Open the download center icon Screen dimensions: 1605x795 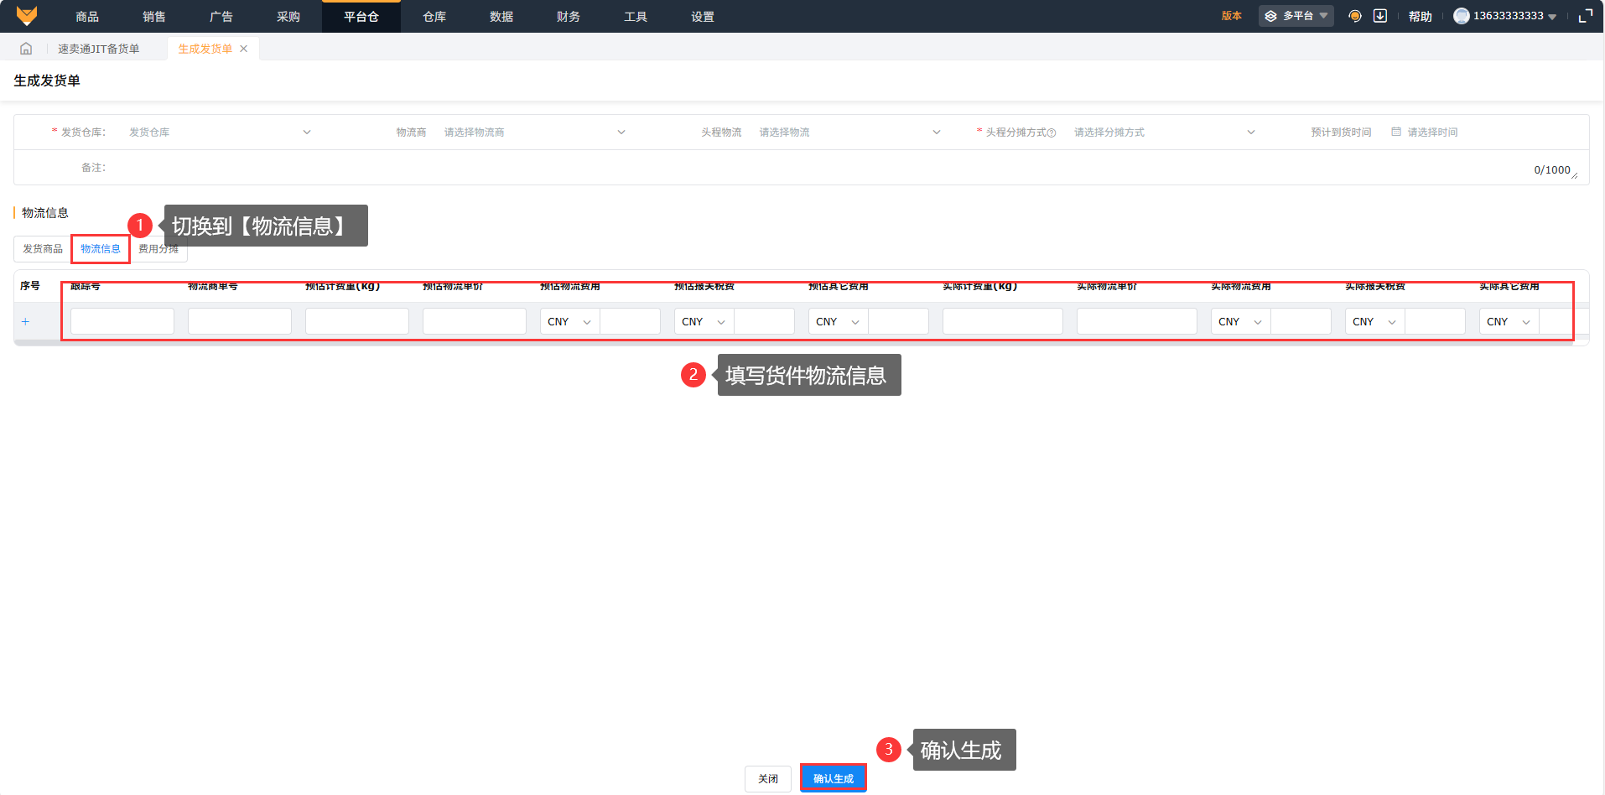click(1380, 16)
